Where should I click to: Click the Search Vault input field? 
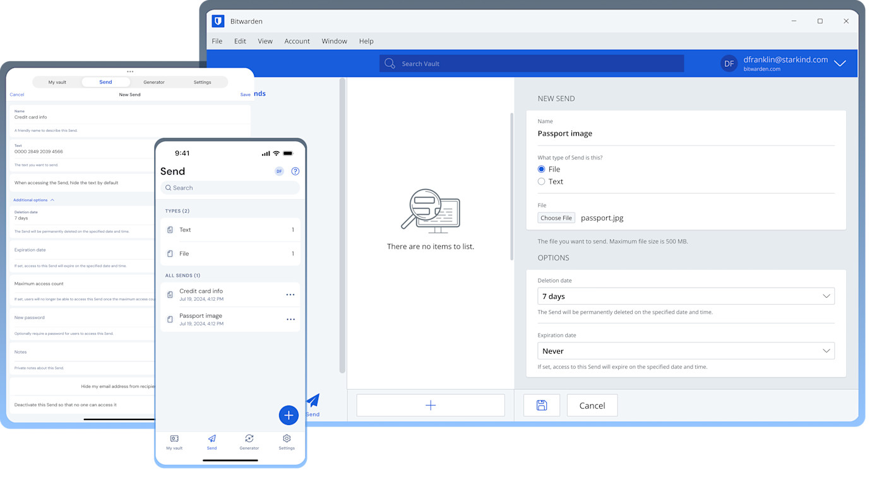532,64
